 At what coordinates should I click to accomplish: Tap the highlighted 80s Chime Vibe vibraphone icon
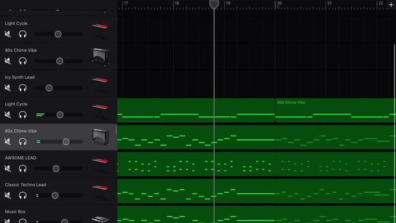tap(100, 138)
